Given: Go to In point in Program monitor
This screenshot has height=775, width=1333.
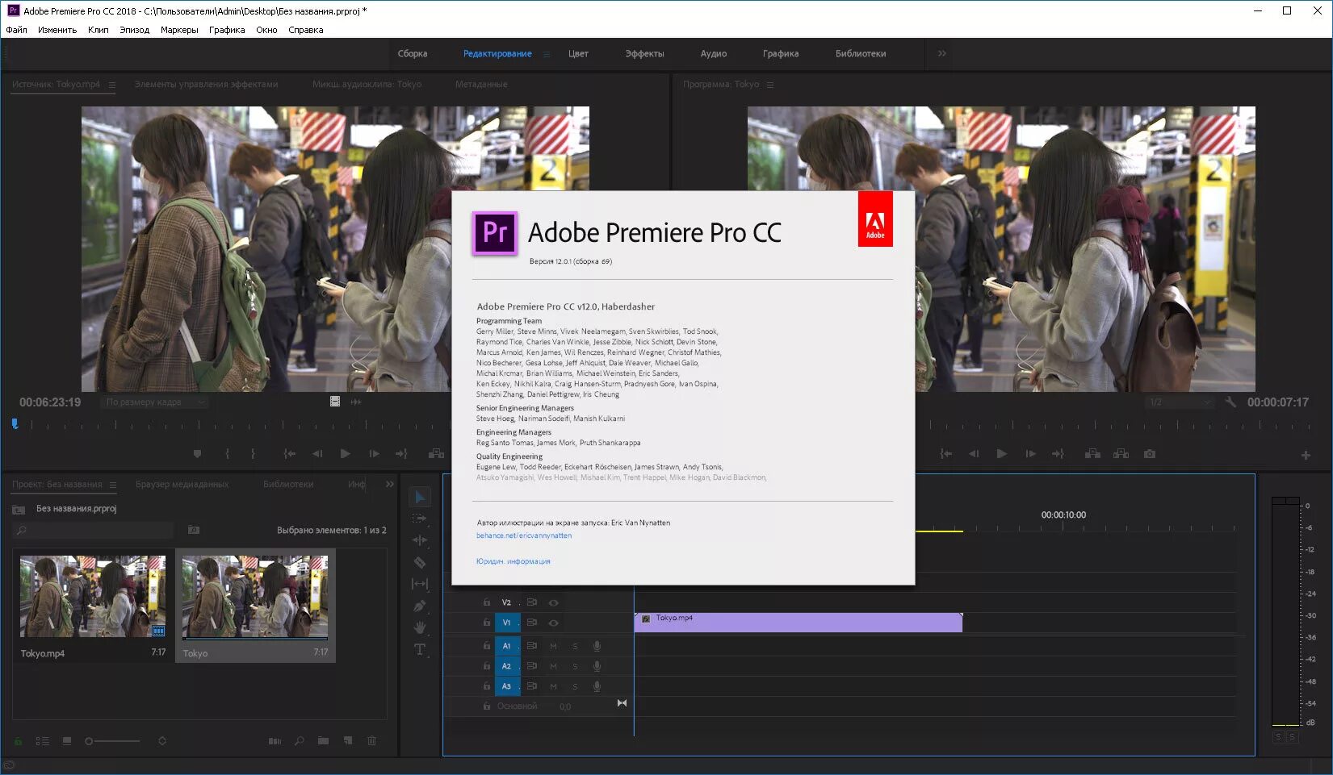Looking at the screenshot, I should coord(945,454).
